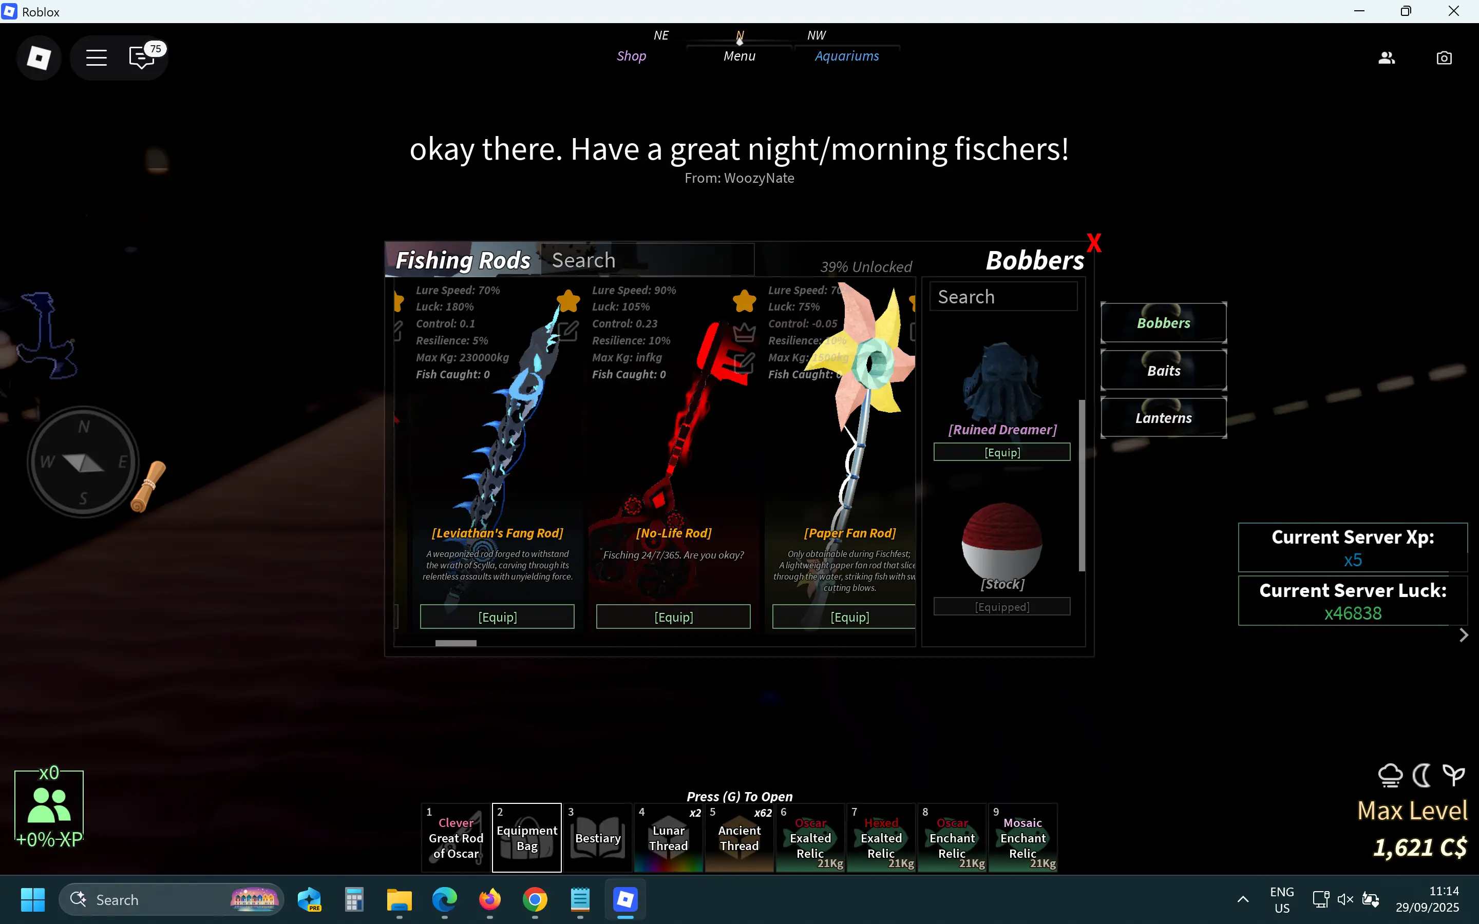1479x924 pixels.
Task: Equip the Leviathan's Fang Rod
Action: (497, 617)
